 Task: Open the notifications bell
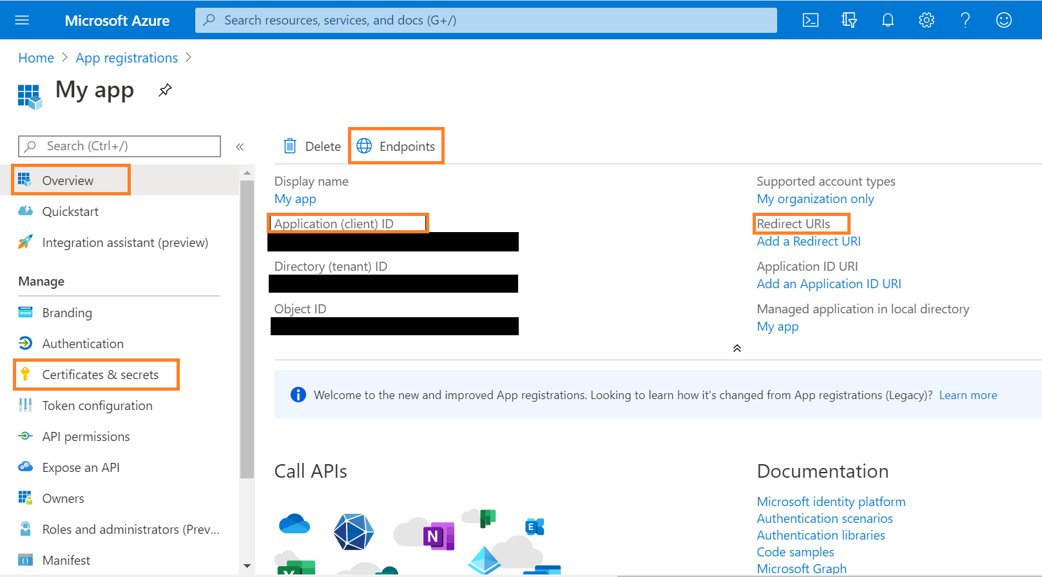point(887,21)
